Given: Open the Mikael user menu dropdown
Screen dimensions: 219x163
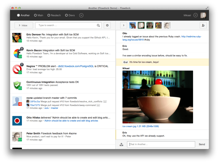Looking at the screenshot, I should click(195, 15).
